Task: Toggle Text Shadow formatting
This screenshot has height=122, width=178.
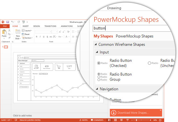Action: [47, 37]
